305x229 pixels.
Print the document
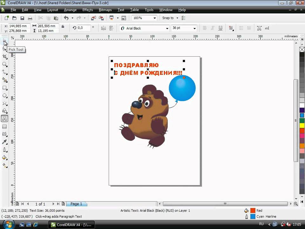30,18
